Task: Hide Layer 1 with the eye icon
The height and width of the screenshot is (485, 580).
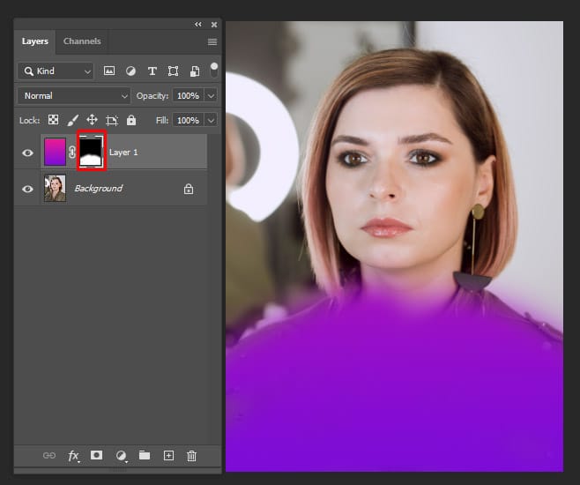Action: coord(27,153)
